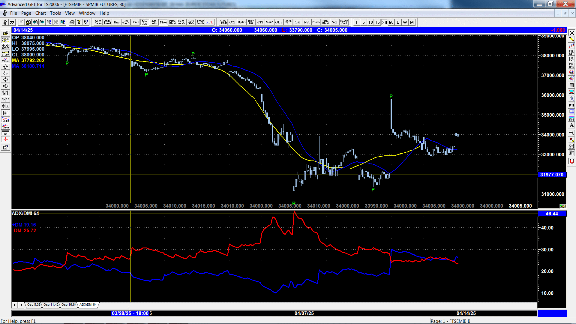The image size is (576, 324).
Task: Click the right arrow scroll button
Action: (5, 86)
